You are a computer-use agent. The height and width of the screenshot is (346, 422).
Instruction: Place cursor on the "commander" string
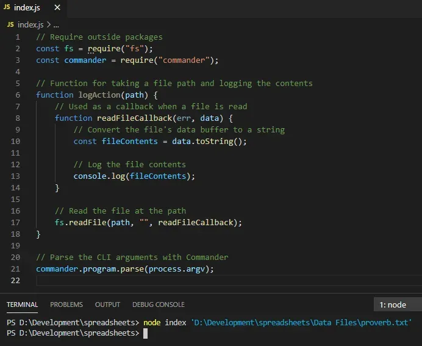click(184, 60)
